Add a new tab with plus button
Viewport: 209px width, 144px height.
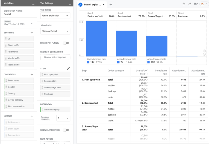111,5
